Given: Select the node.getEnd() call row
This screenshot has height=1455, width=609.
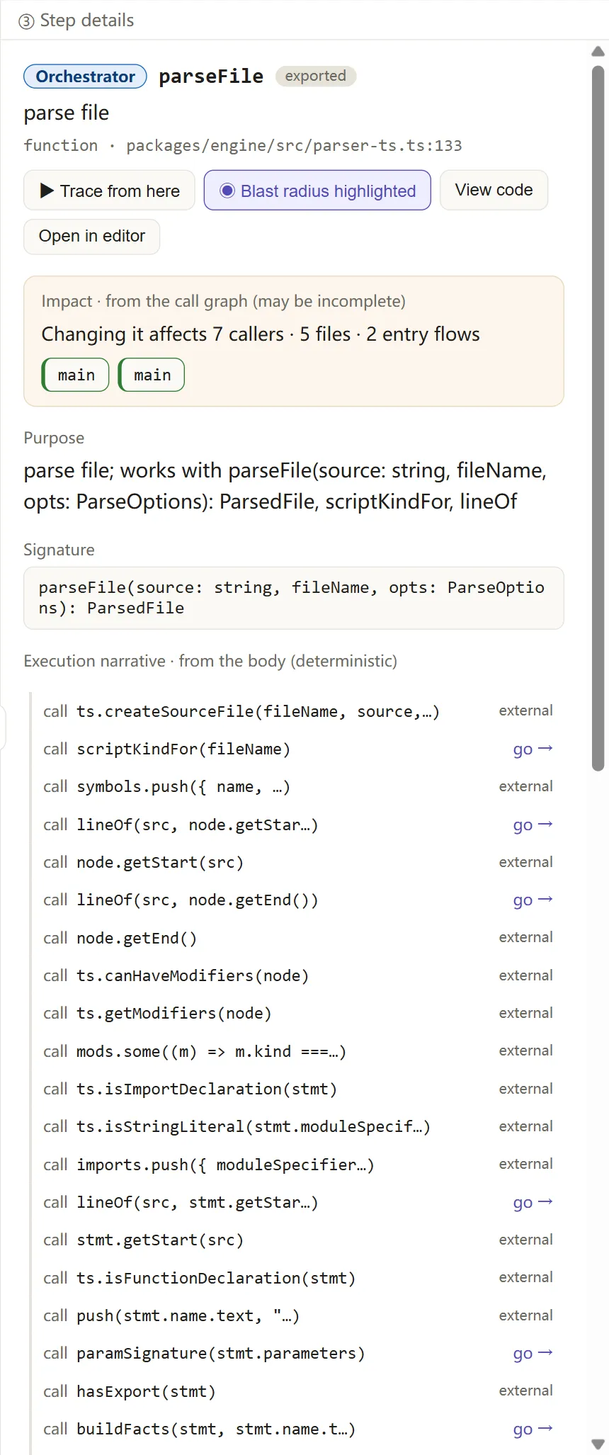Looking at the screenshot, I should 297,938.
